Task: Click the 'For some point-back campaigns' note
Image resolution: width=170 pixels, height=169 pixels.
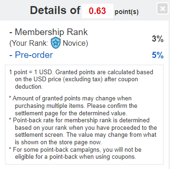Action: [x=55, y=150]
